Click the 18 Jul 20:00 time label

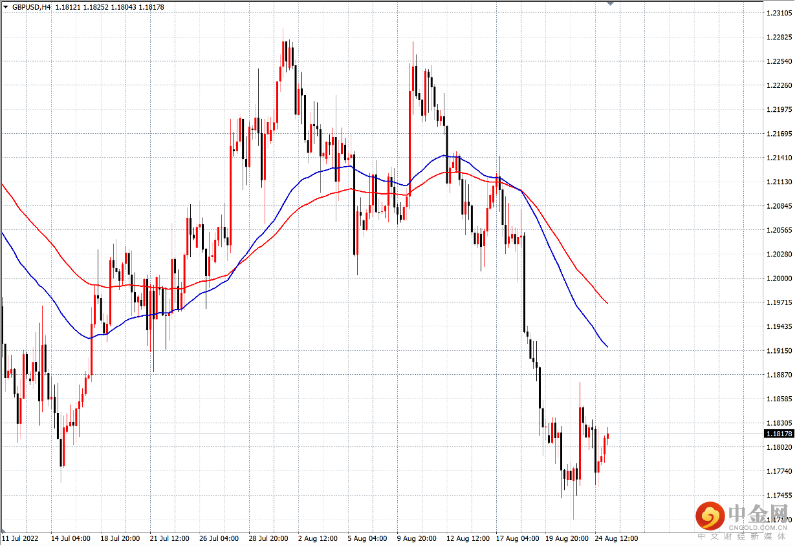click(120, 538)
